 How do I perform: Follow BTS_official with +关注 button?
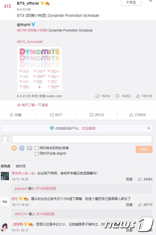[x=131, y=2]
